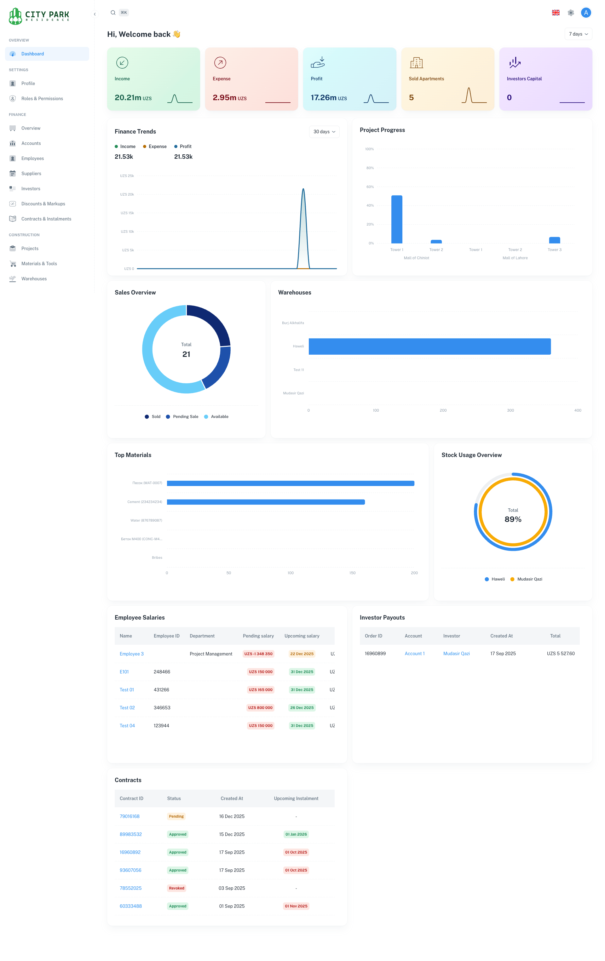Image resolution: width=605 pixels, height=961 pixels.
Task: Open the language flag selector
Action: coord(556,13)
